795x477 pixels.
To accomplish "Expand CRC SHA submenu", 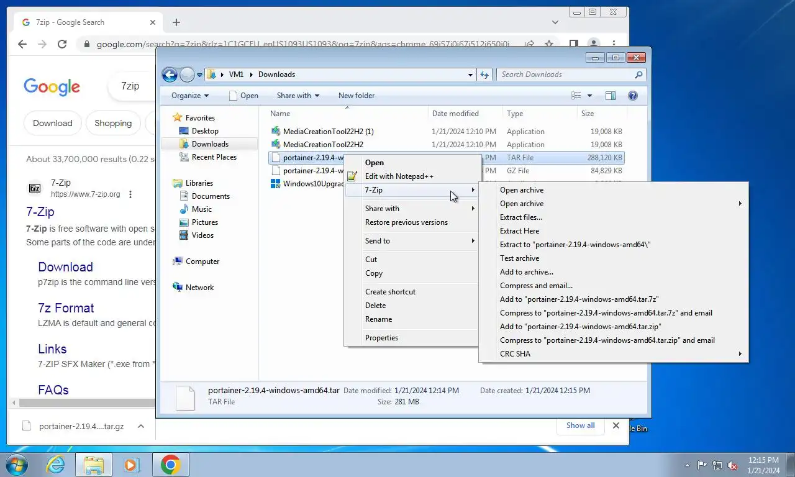I will pos(614,354).
